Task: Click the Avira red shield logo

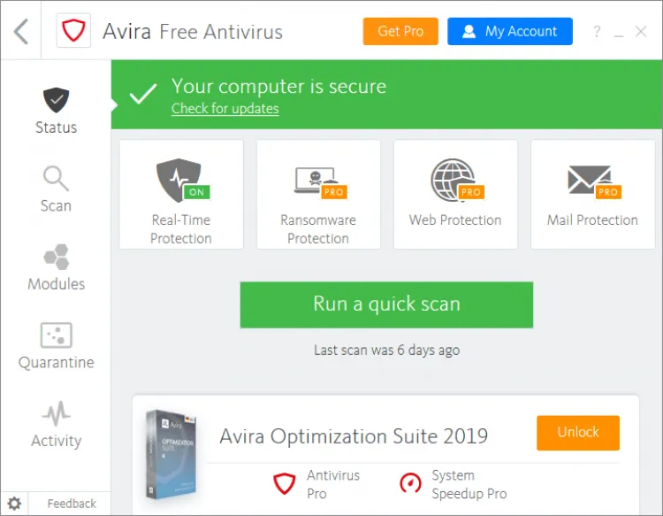Action: point(73,31)
